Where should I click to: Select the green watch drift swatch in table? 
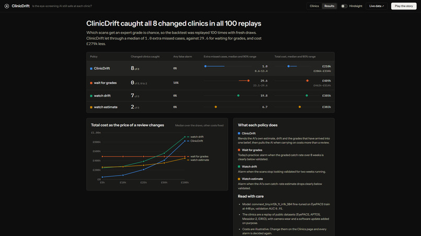(x=91, y=96)
